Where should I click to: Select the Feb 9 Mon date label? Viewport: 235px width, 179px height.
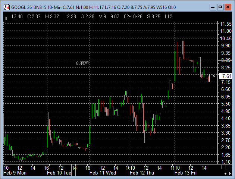[15, 173]
